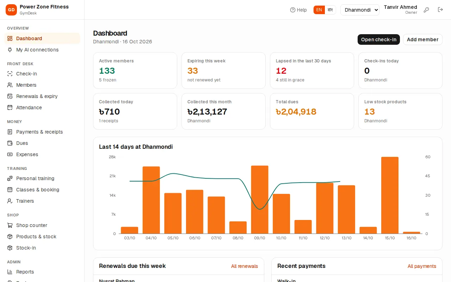Click the Classes & booking calendar icon
Screen dimensions: 451x282
pos(10,190)
